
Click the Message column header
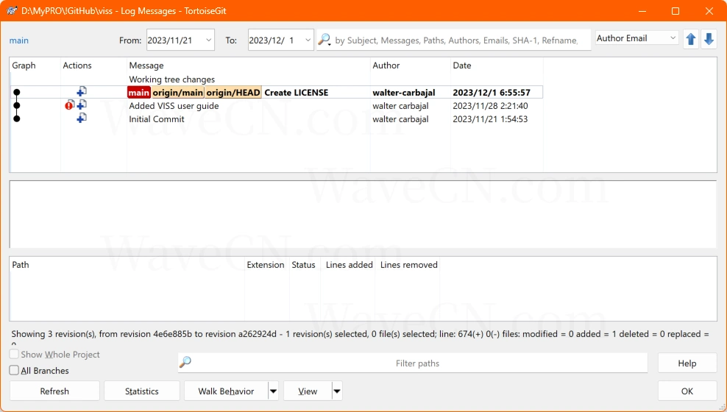pos(249,65)
